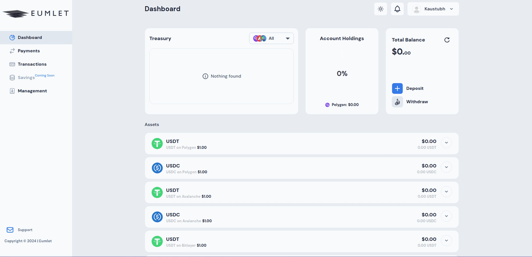Toggle the light/dark theme sun icon
The width and height of the screenshot is (532, 257).
380,9
